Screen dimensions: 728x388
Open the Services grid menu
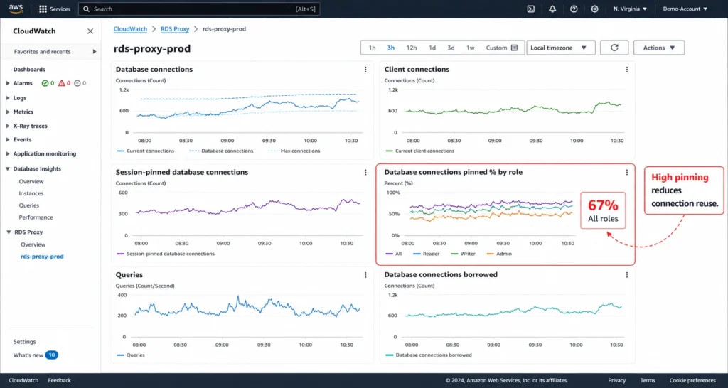tap(55, 9)
